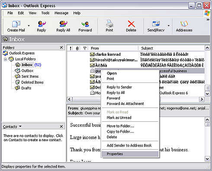Choose Forward As Attachment
This screenshot has height=171, width=212.
click(125, 104)
